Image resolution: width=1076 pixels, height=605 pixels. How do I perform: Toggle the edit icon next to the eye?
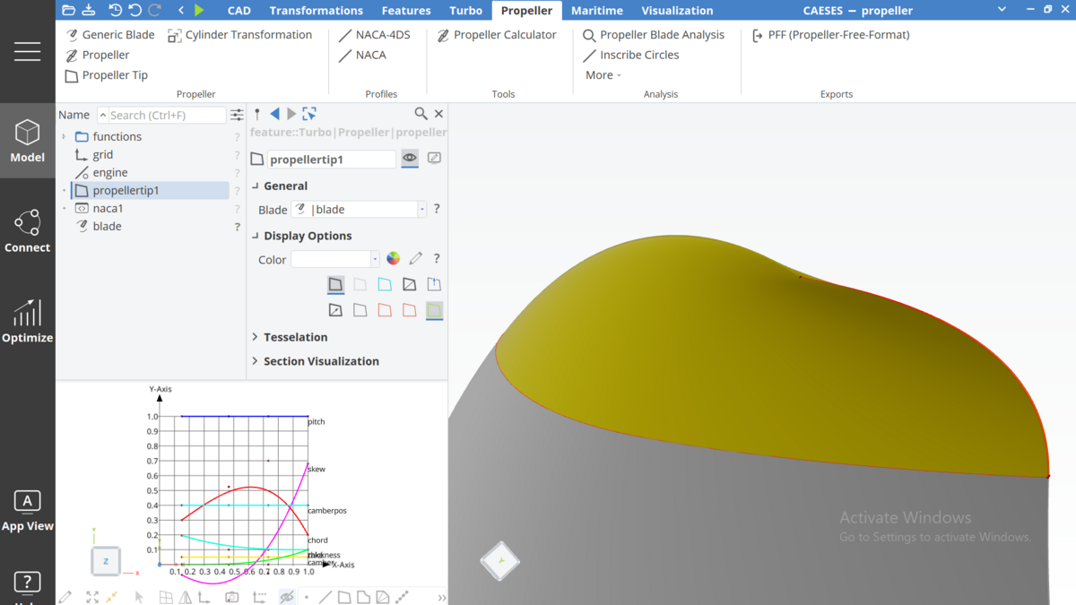(435, 159)
